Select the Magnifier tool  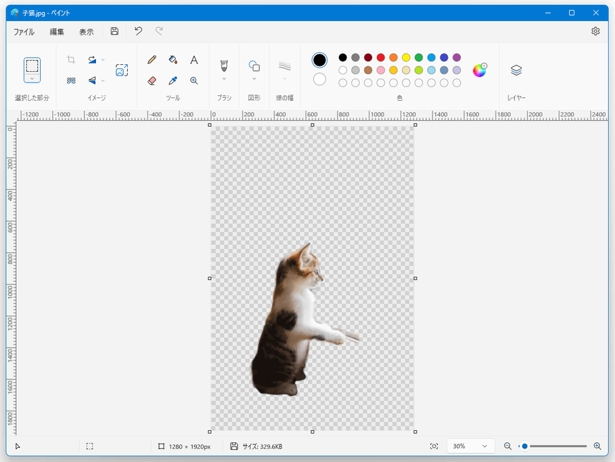click(193, 80)
